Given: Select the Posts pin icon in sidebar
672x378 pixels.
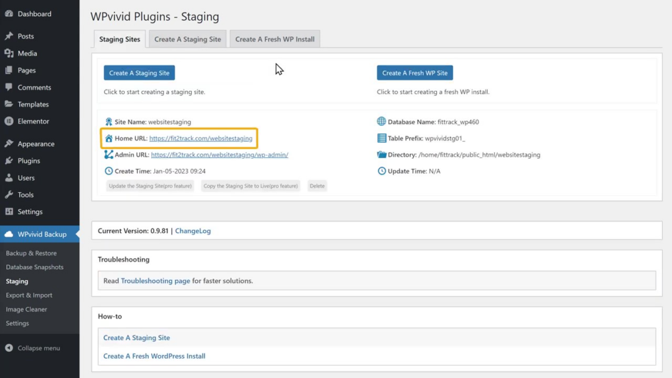Looking at the screenshot, I should pos(9,36).
